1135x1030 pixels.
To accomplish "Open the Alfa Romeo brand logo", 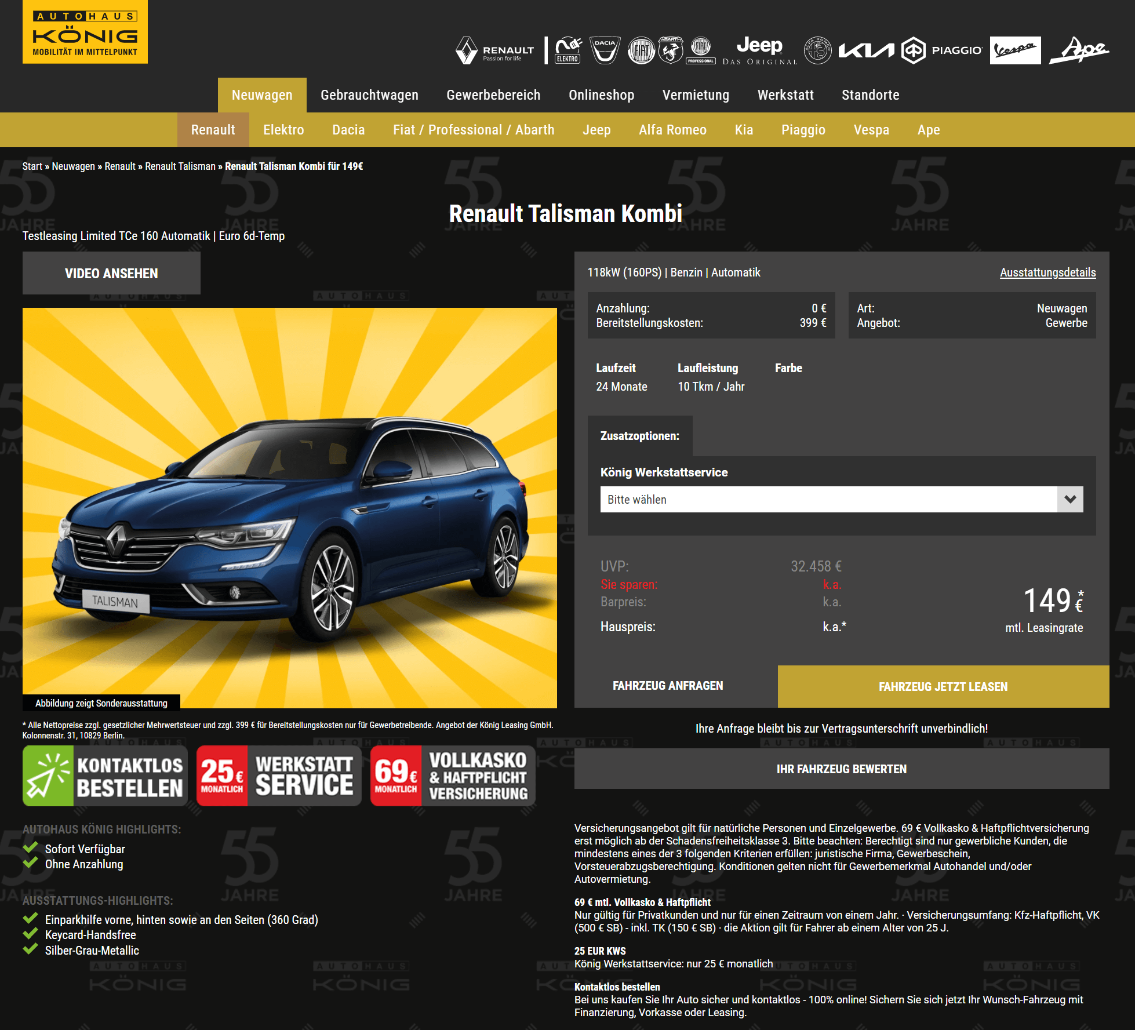I will pos(817,50).
